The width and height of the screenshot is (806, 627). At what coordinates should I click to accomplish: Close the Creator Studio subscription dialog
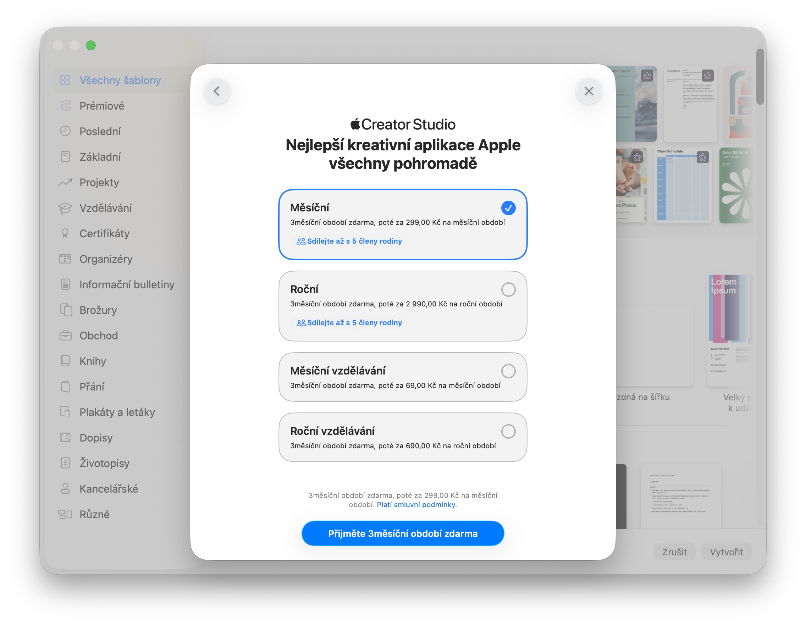click(x=589, y=91)
